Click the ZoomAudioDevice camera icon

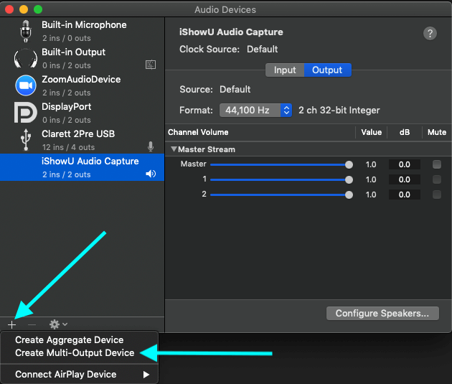pos(26,85)
